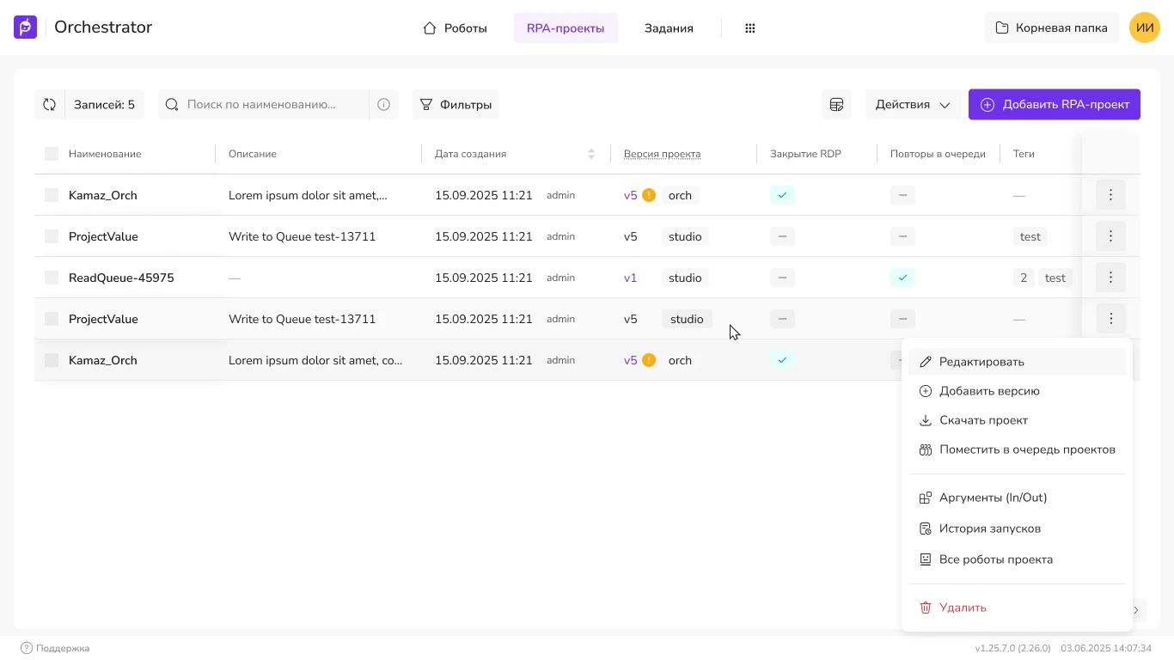Click the refresh records icon
Viewport: 1174px width, 660px height.
(x=49, y=105)
